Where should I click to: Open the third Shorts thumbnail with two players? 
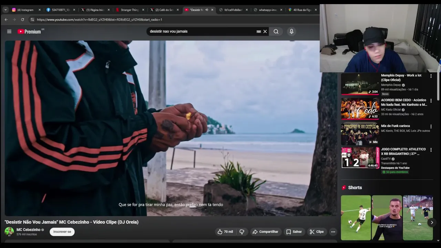(418, 218)
